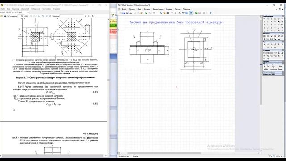Collapse the Арифметика panel header
The image size is (286, 161).
coord(273,16)
